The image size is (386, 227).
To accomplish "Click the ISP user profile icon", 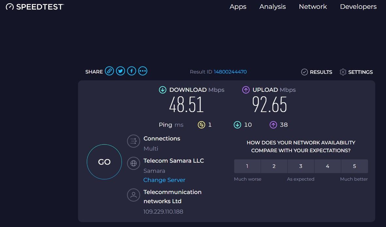I will (134, 195).
